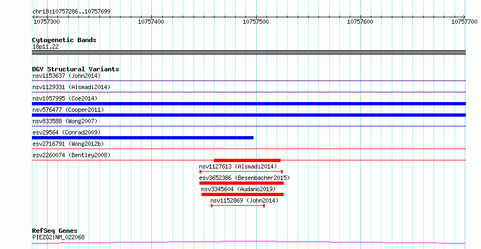Open the esv3652386 (Besenbacher2015) label
Viewport: 481px width, 249px height.
coord(244,178)
